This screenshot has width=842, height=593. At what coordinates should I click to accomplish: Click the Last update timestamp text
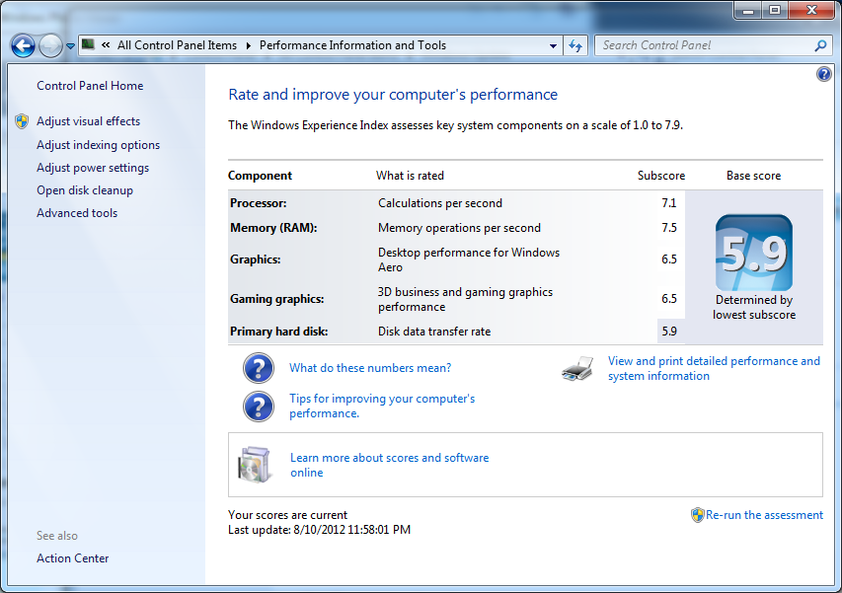coord(319,530)
